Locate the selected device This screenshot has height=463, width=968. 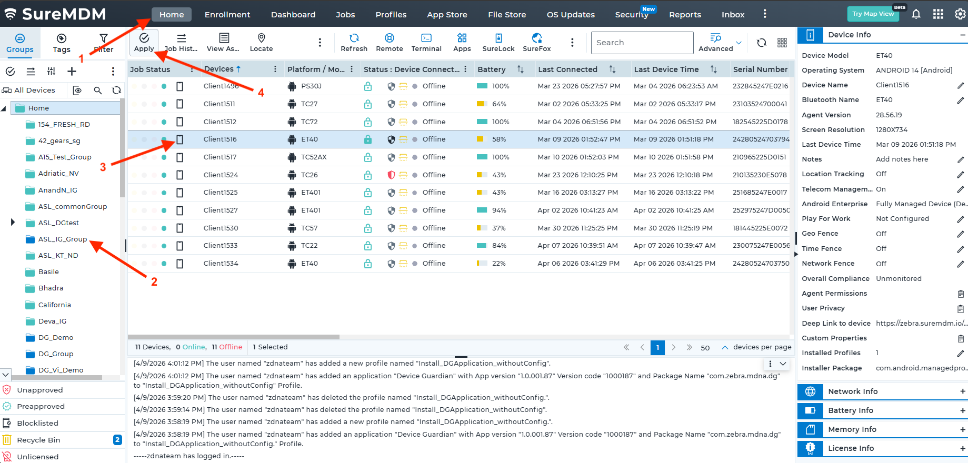pos(261,42)
